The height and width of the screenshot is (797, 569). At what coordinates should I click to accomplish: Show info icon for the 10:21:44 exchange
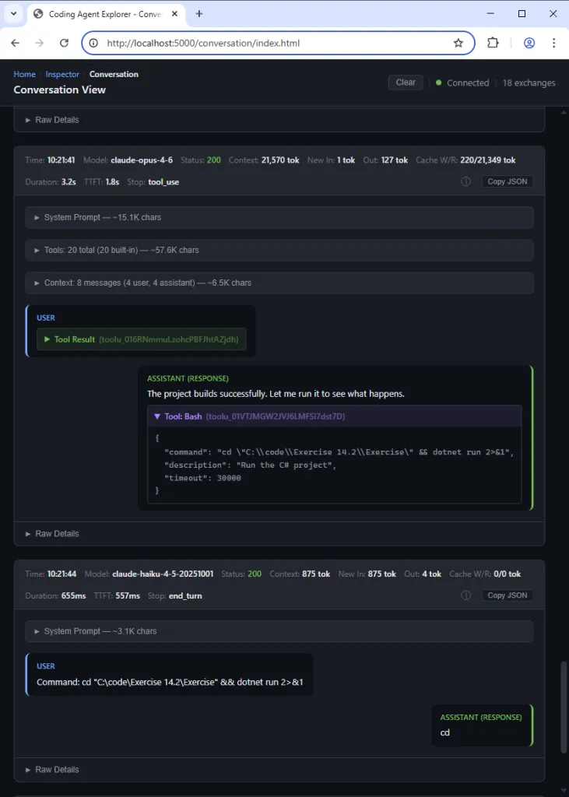click(465, 595)
